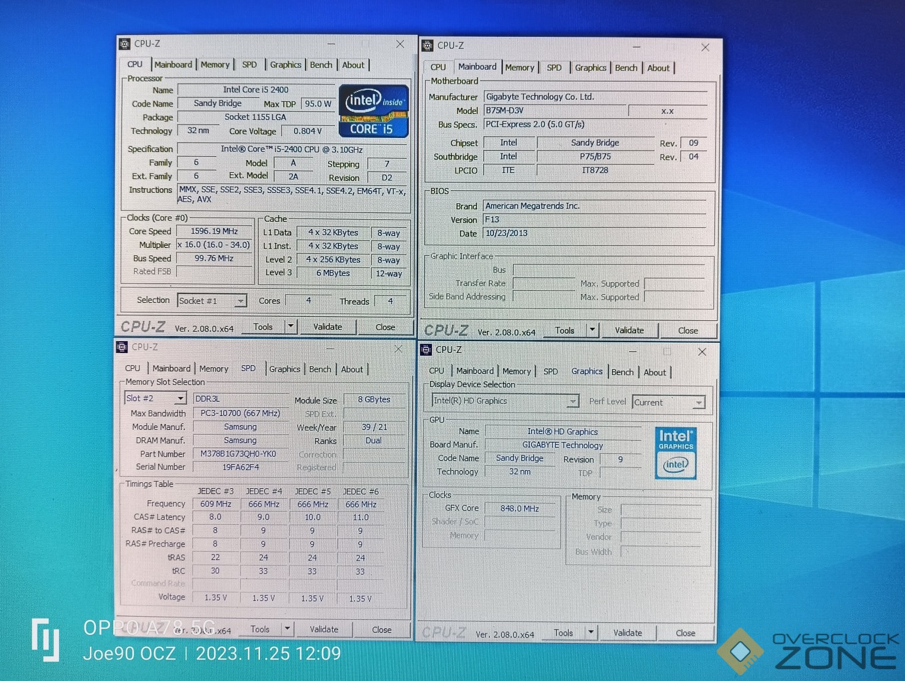Close the Graphics CPU-Z window with its X
This screenshot has width=905, height=681.
[x=702, y=352]
